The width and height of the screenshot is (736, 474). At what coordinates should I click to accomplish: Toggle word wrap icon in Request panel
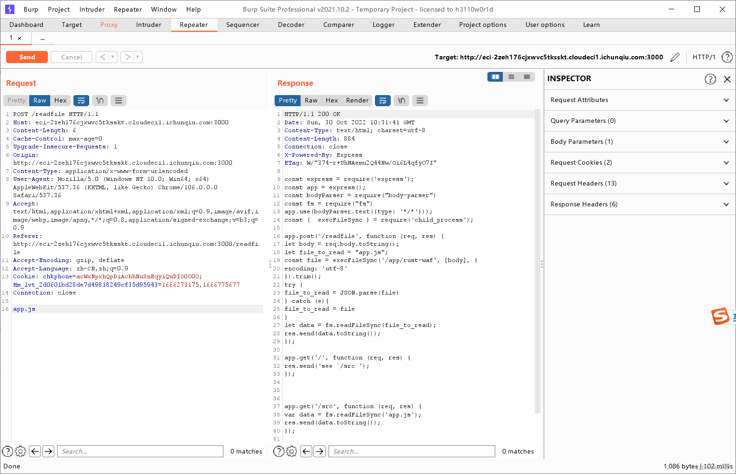pos(81,100)
